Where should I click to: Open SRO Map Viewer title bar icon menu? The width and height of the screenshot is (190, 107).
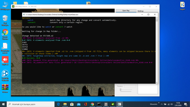[13, 7]
